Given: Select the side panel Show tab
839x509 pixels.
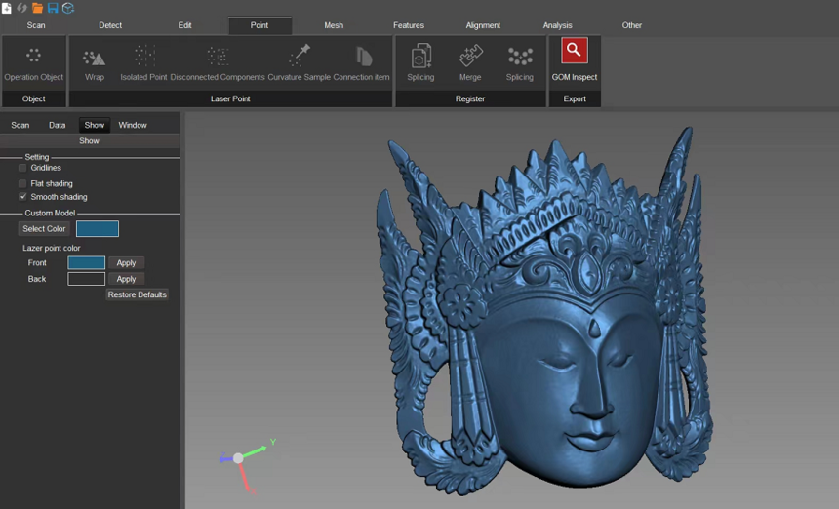Looking at the screenshot, I should click(x=95, y=125).
